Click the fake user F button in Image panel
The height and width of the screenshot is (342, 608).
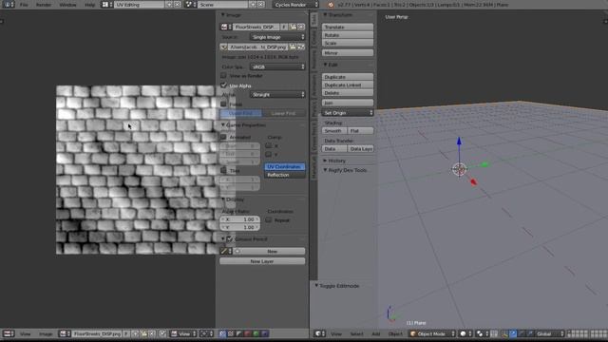point(284,27)
